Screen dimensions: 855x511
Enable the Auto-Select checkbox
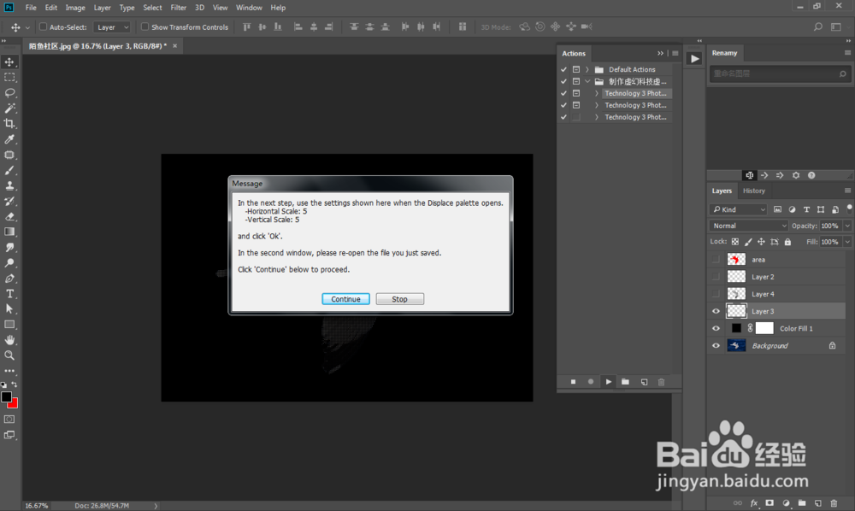[43, 26]
